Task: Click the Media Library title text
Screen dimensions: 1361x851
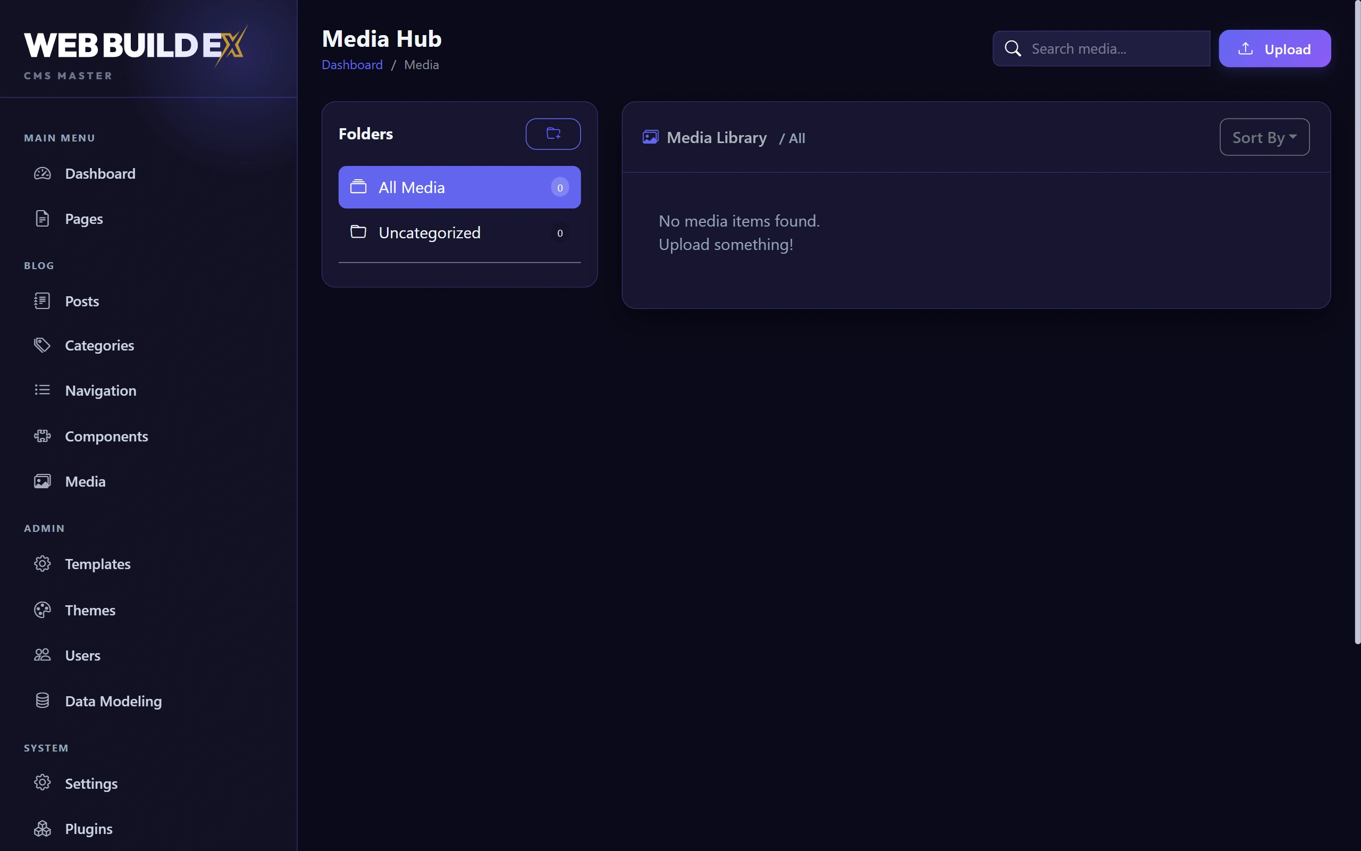Action: tap(717, 137)
